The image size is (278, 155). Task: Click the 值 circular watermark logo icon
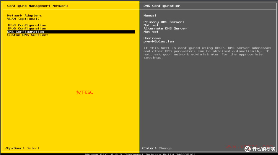pyautogui.click(x=248, y=149)
